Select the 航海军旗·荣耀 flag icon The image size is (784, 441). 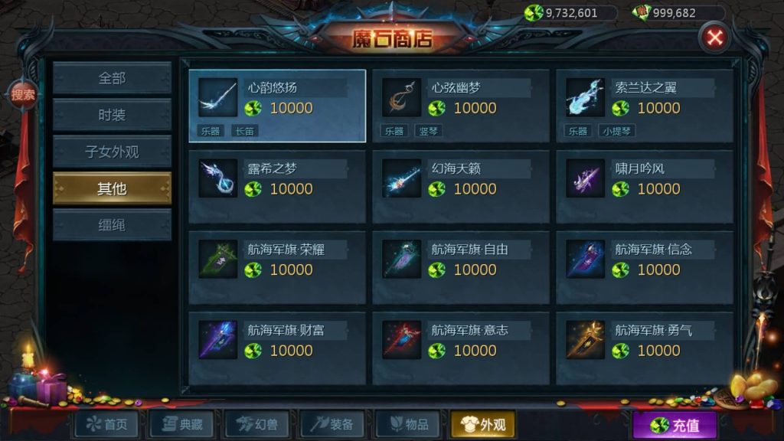(x=217, y=259)
